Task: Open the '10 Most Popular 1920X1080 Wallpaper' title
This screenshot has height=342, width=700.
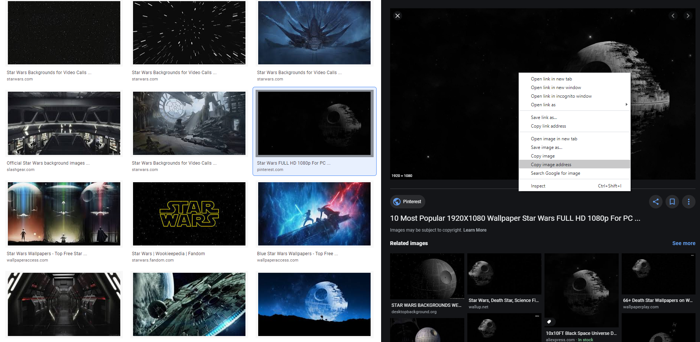Action: click(x=515, y=218)
